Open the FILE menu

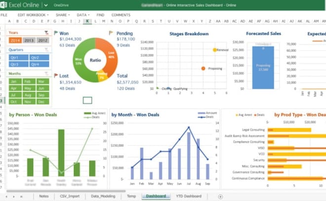point(4,15)
